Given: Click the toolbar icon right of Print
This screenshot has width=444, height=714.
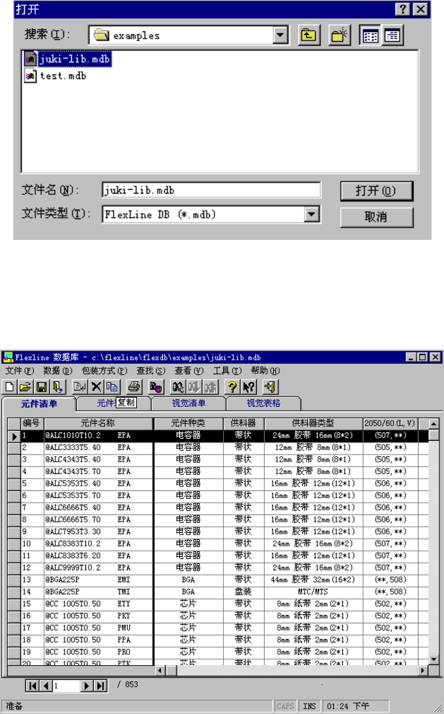Looking at the screenshot, I should (x=156, y=387).
